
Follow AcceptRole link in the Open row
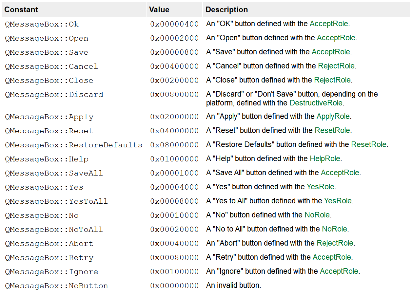[x=336, y=38]
